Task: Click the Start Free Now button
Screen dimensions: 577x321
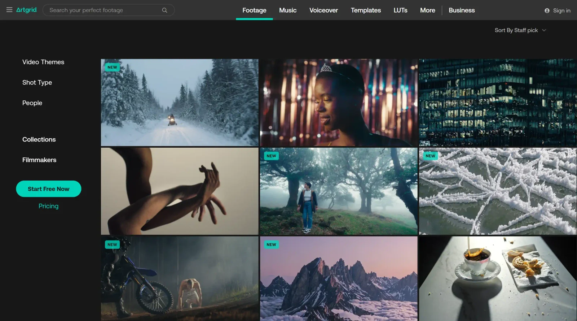Action: pos(49,189)
